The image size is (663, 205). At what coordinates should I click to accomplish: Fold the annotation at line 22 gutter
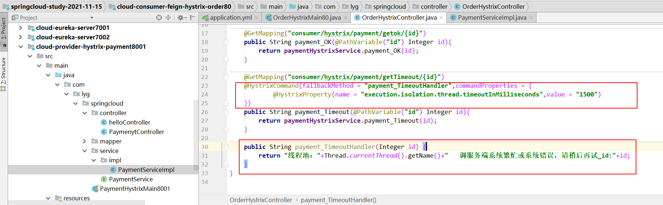226,77
